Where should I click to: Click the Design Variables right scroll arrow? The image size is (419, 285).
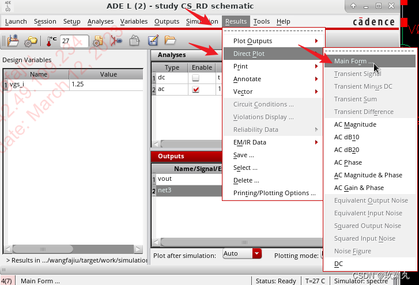tap(138, 249)
